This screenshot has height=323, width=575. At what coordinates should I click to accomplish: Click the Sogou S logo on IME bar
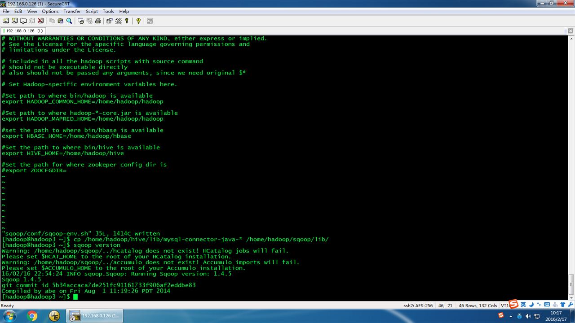(x=514, y=304)
